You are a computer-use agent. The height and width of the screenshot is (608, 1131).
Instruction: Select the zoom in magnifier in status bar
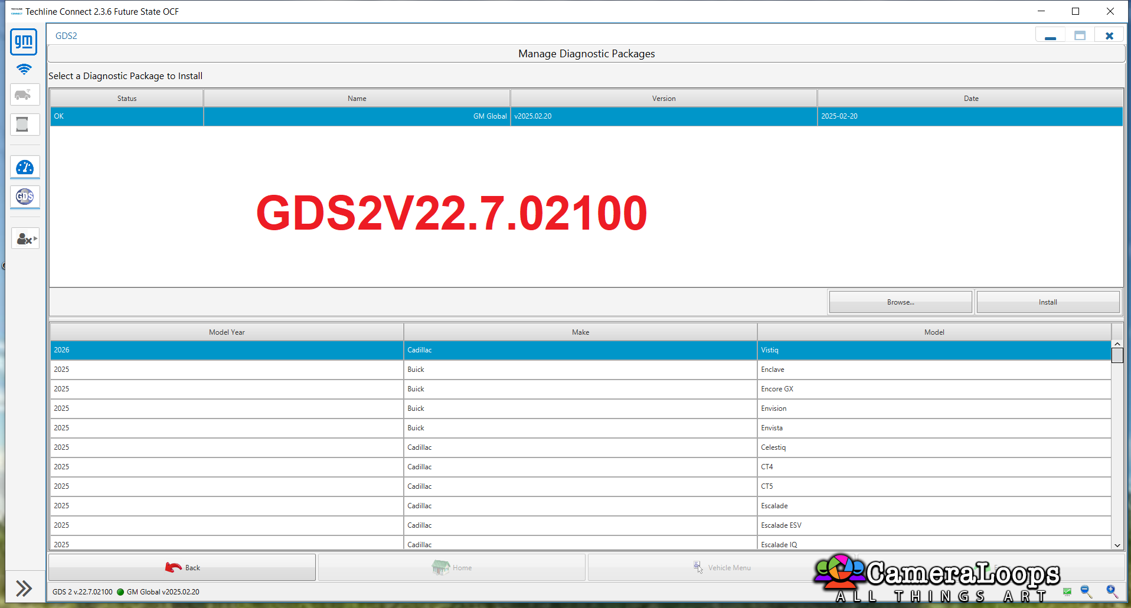click(x=1112, y=591)
